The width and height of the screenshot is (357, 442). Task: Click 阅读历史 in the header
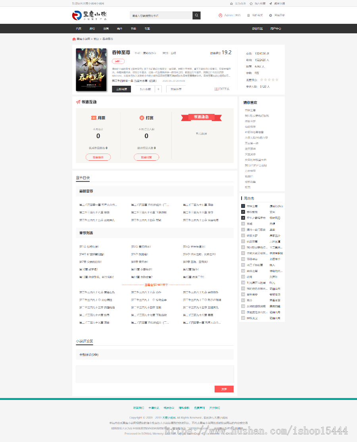(x=279, y=15)
